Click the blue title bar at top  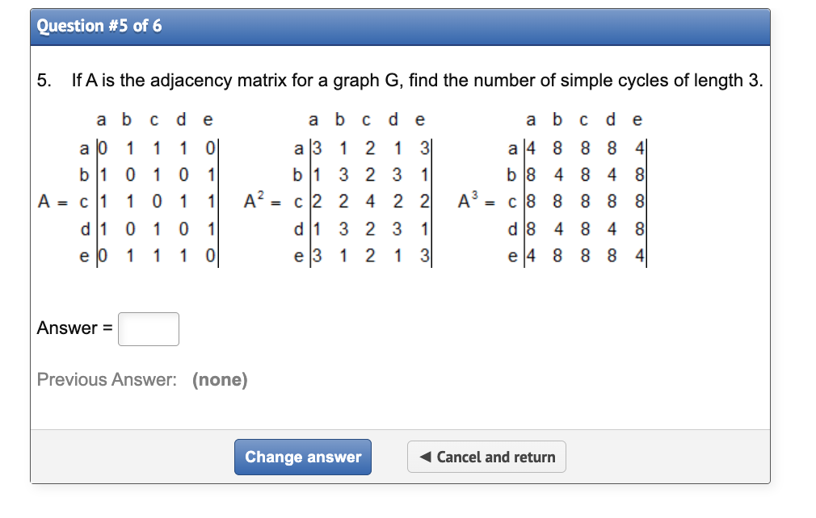click(x=400, y=26)
